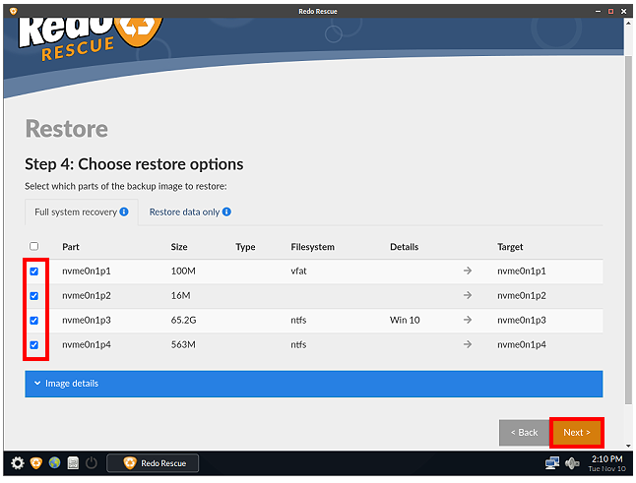Click the info icon beside Full system recovery
The width and height of the screenshot is (636, 483).
point(124,211)
